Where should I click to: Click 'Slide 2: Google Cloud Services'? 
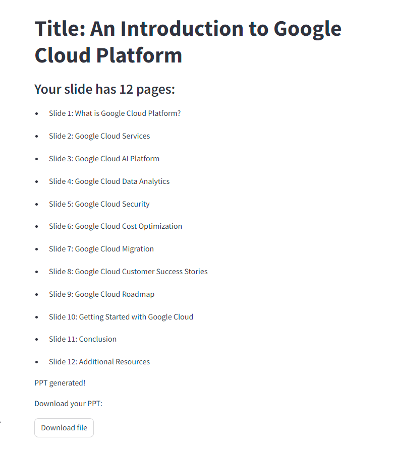99,136
